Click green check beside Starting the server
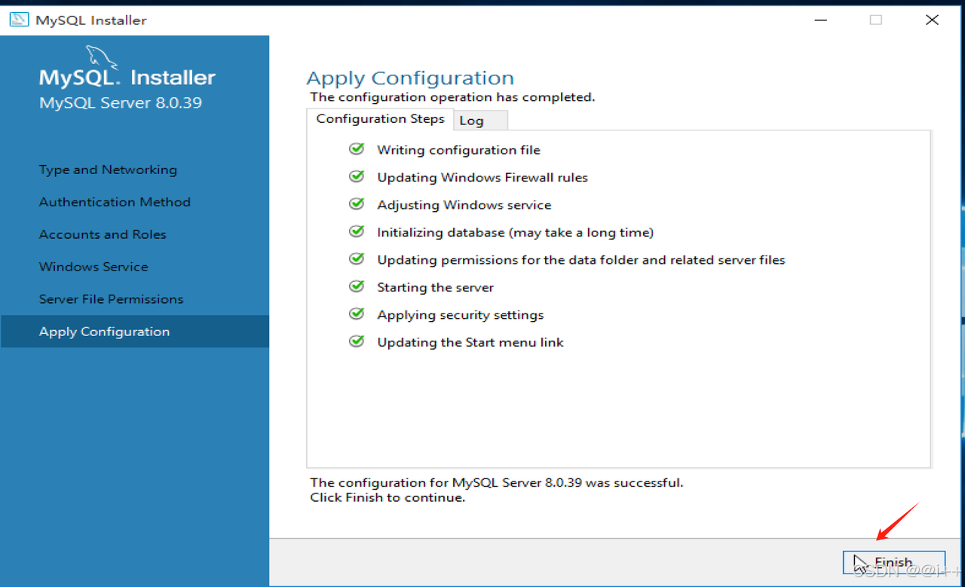 (x=357, y=286)
